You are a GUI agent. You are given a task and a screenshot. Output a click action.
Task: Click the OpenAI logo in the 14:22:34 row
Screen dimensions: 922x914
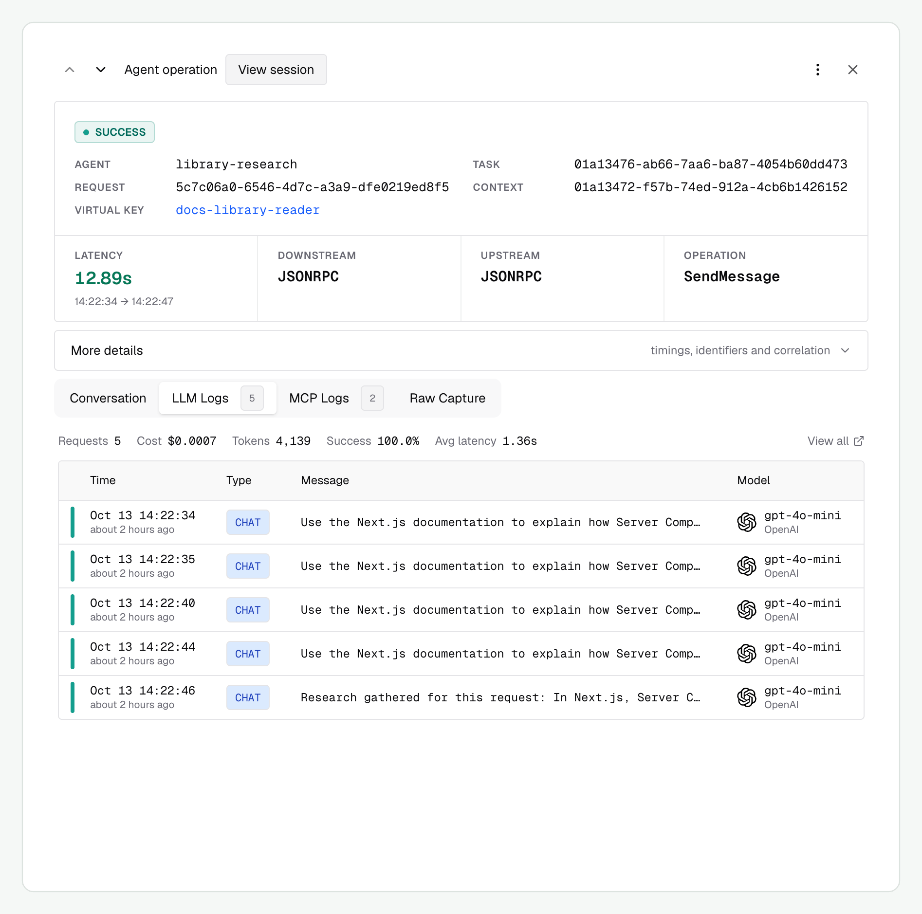[746, 522]
